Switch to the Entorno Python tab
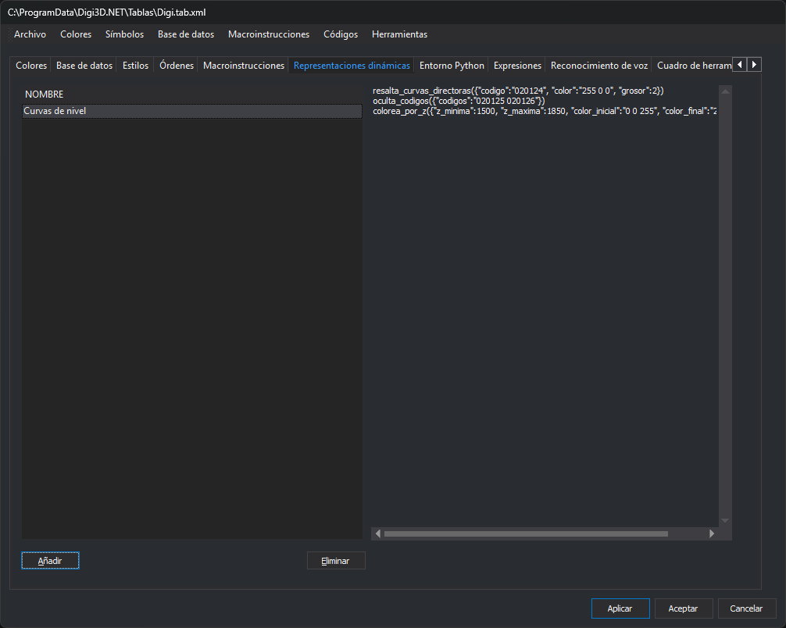Image resolution: width=786 pixels, height=628 pixels. click(x=452, y=65)
